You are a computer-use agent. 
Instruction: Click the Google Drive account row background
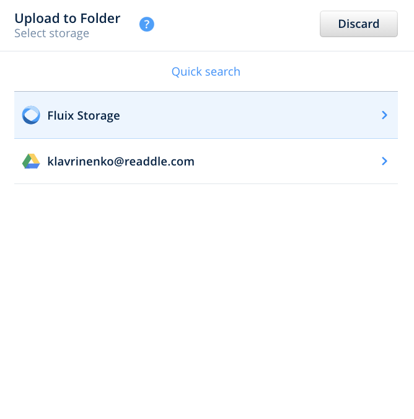(x=279, y=162)
